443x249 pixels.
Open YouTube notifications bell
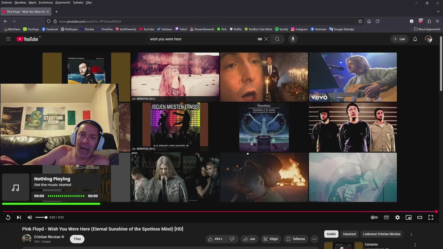coord(415,39)
